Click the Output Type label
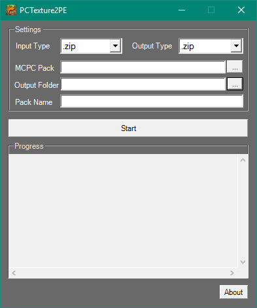The image size is (257, 308). [152, 46]
